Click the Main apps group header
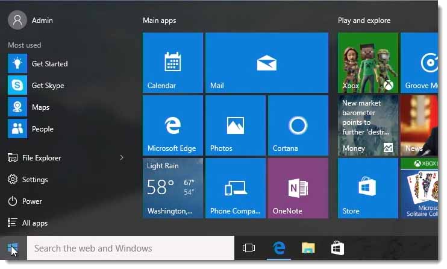The height and width of the screenshot is (269, 447). click(160, 21)
